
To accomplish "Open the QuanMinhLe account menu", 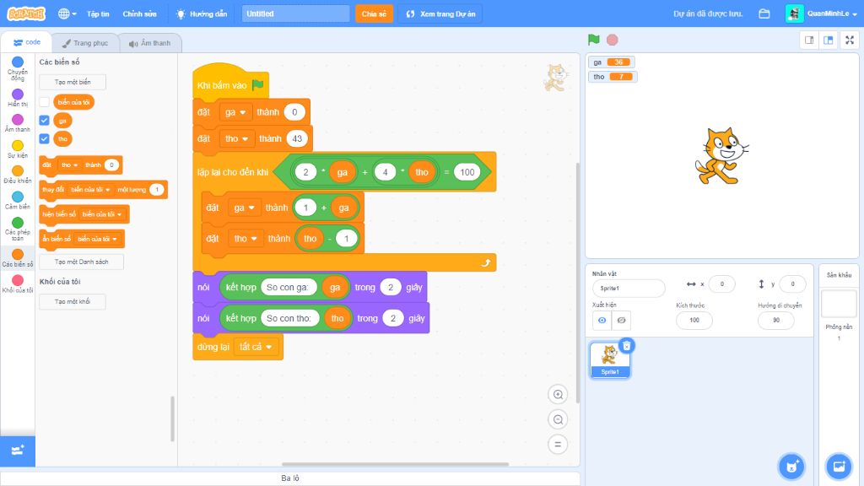I will [x=821, y=13].
